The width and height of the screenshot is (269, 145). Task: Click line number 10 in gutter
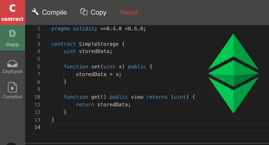37,97
